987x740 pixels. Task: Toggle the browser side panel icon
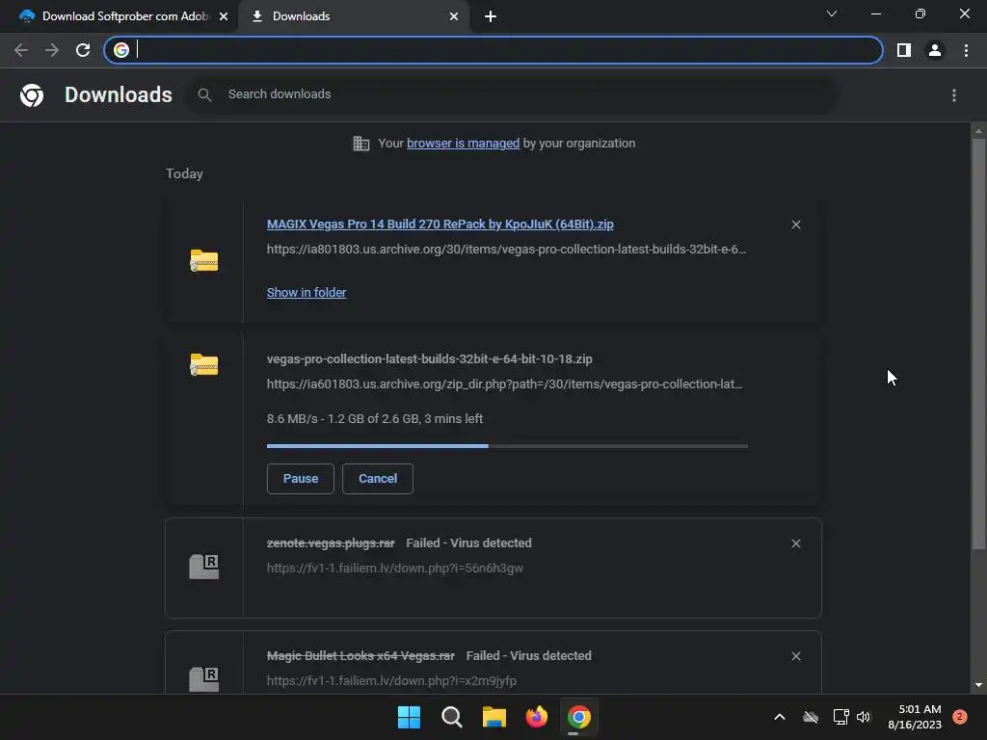coord(904,50)
